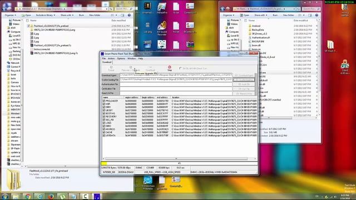
Task: Uncheck the USRDATA partition checkbox
Action: pos(104,136)
